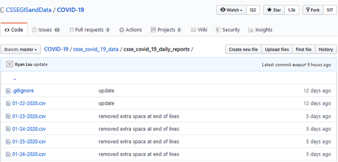Go to COVID-19 root in breadcrumb
This screenshot has height=162, width=338.
tap(56, 49)
